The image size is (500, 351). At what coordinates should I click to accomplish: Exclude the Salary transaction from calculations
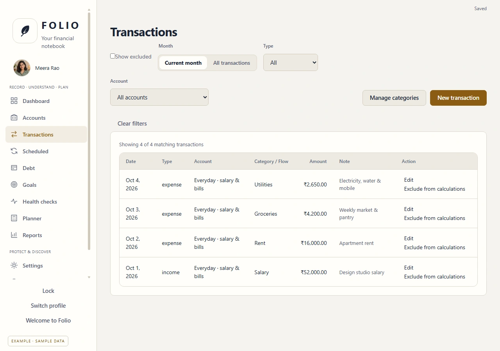[434, 277]
